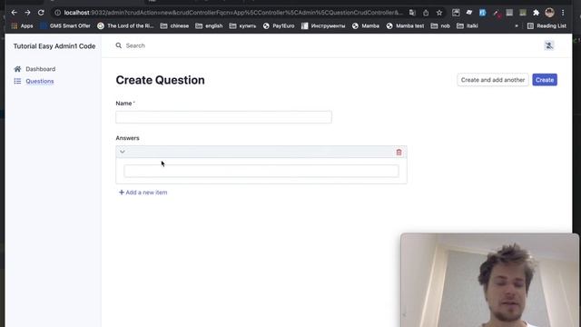Open the nob bookmark folder

440,26
